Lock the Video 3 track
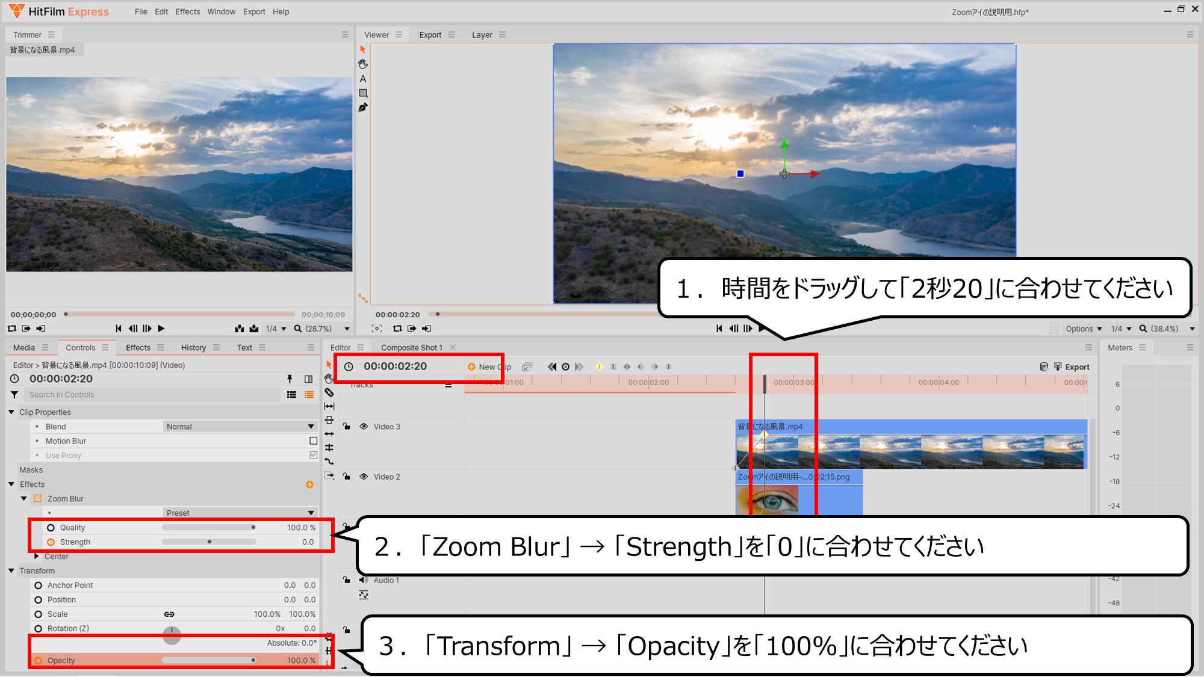The width and height of the screenshot is (1204, 677). [347, 426]
